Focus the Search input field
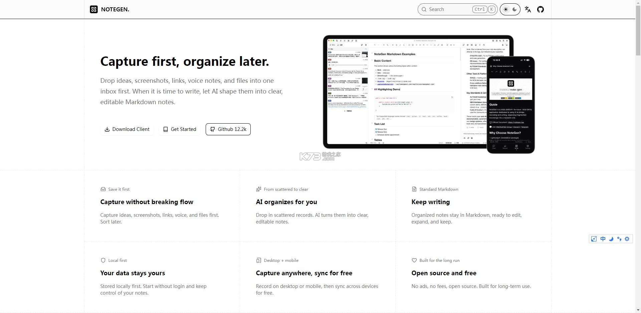Image resolution: width=641 pixels, height=313 pixels. point(457,9)
